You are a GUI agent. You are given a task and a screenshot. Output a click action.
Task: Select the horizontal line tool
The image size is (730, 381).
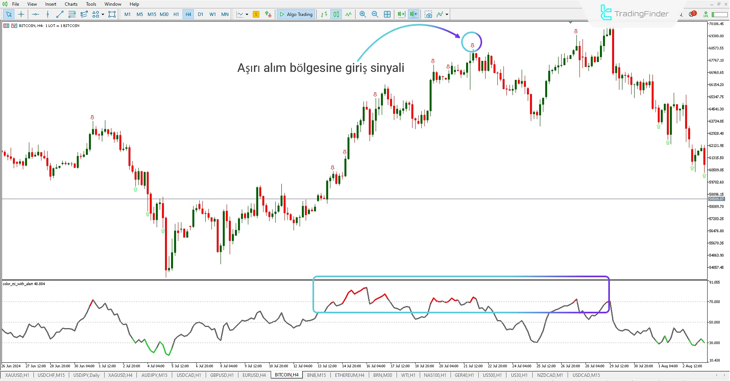35,14
